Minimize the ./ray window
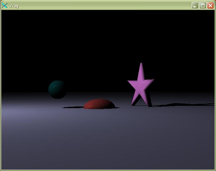Screen dimensions: 216x171 [195, 6]
